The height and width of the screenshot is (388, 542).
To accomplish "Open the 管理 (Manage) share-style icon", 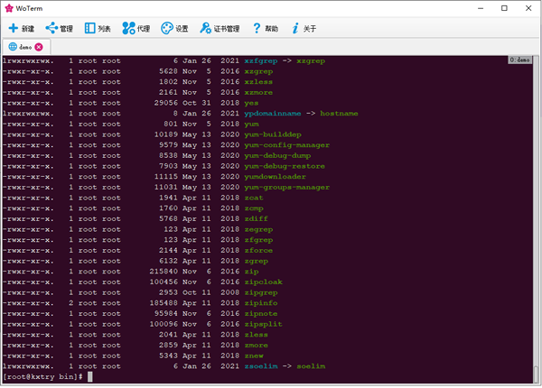I will [51, 28].
